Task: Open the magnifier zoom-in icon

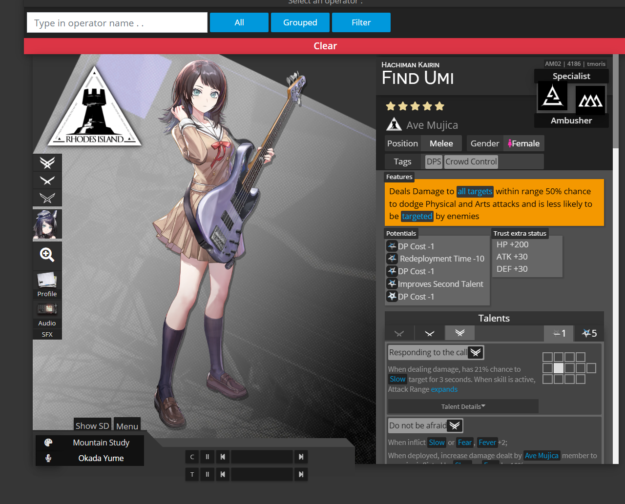Action: 47,255
